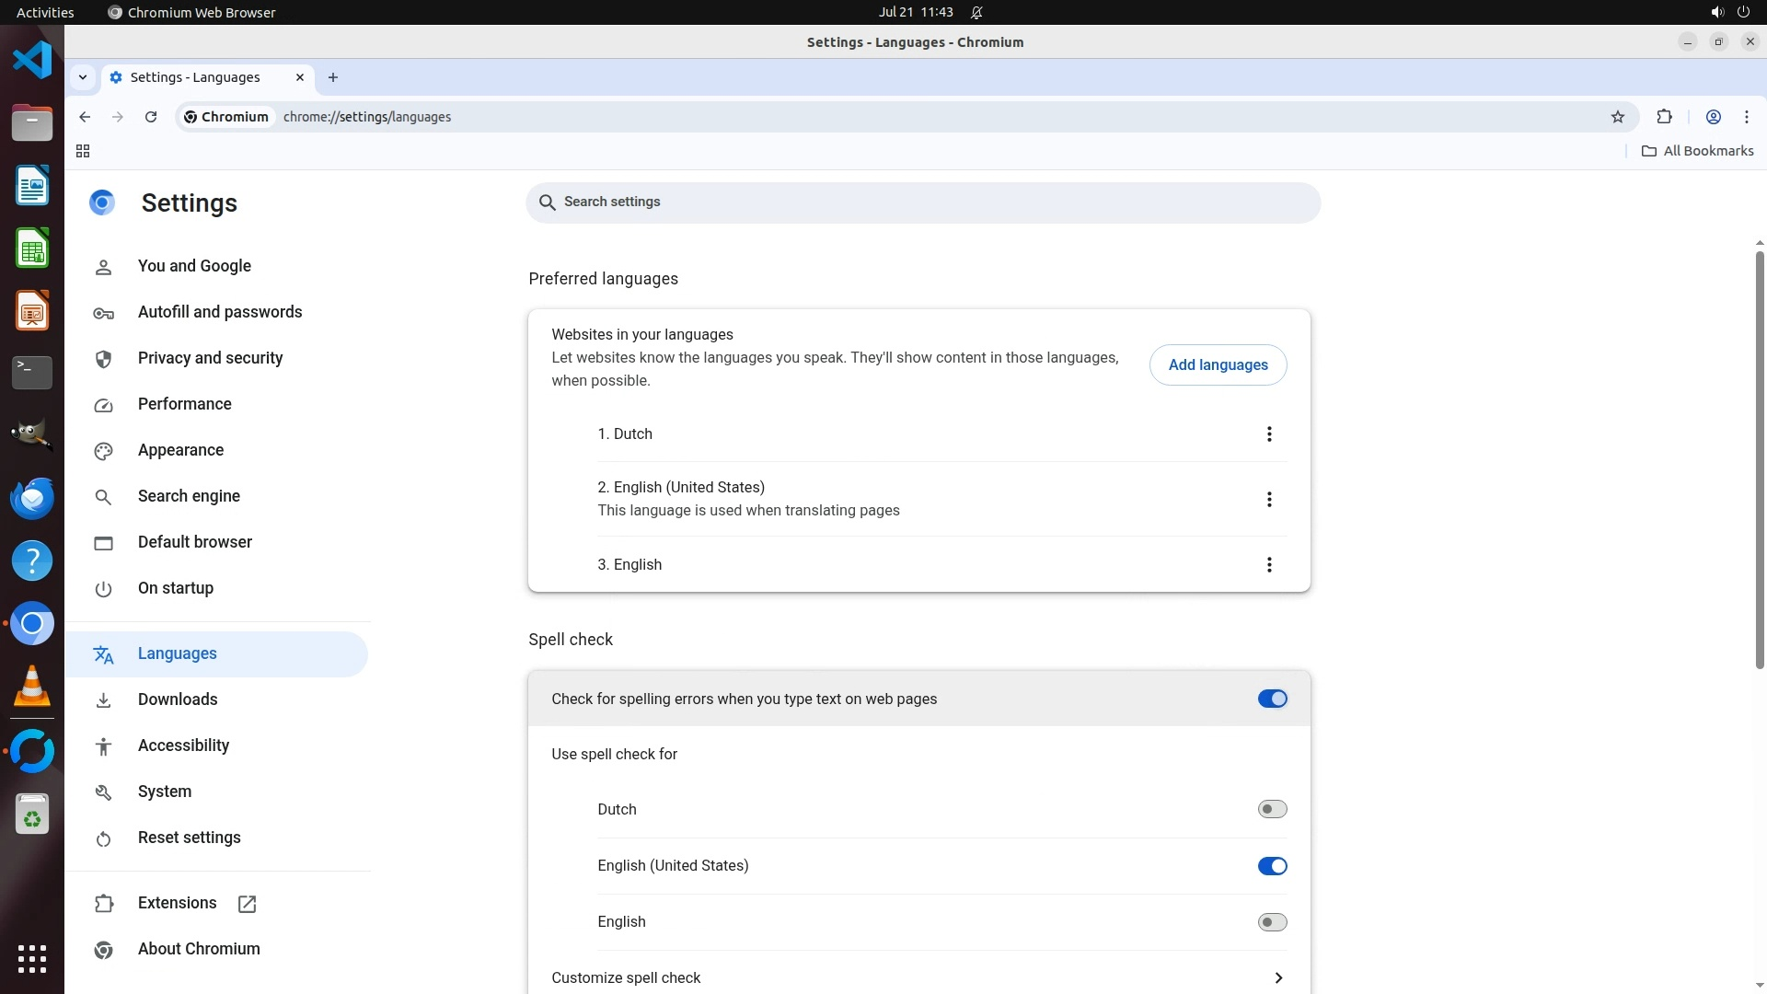Go to Privacy and security settings
The width and height of the screenshot is (1767, 994).
(x=210, y=358)
